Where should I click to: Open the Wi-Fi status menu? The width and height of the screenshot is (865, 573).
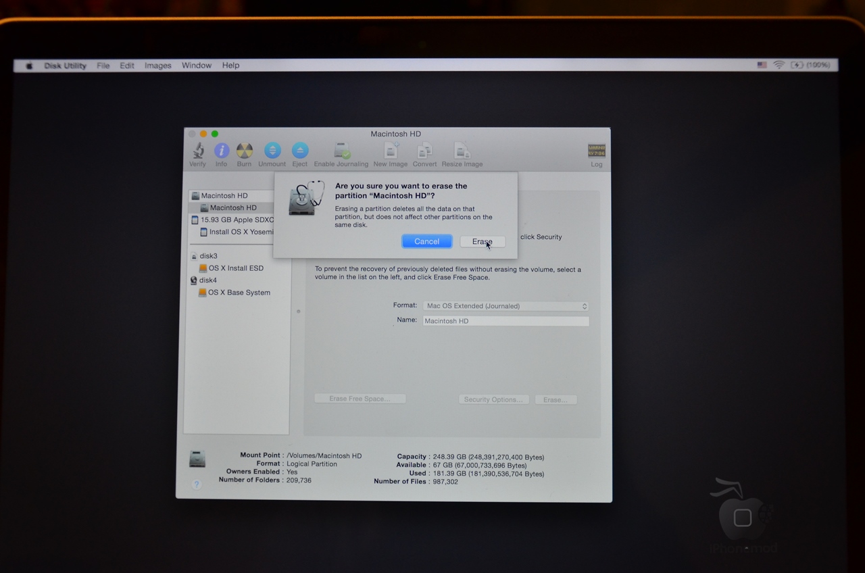click(x=779, y=65)
